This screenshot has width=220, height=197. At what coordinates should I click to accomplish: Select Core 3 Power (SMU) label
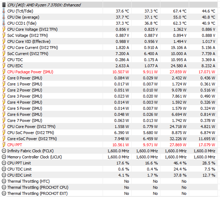25,96
